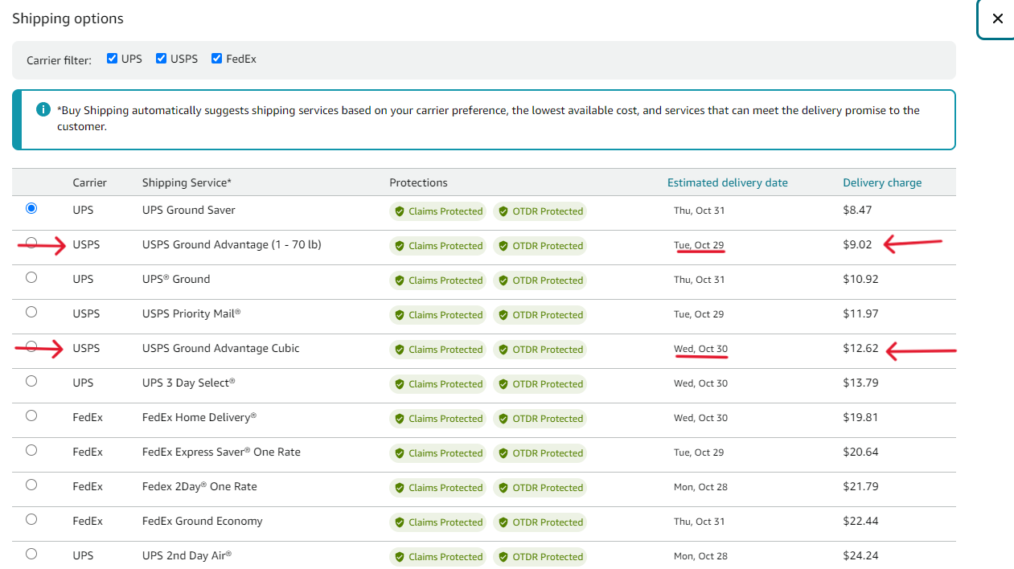1014x569 pixels.
Task: Click the $19.81 delivery charge
Action: (860, 417)
